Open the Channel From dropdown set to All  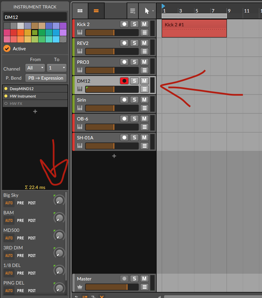pyautogui.click(x=35, y=68)
